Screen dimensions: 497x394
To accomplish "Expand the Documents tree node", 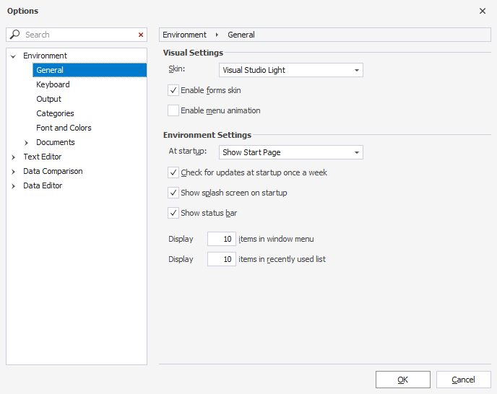I will tap(27, 142).
